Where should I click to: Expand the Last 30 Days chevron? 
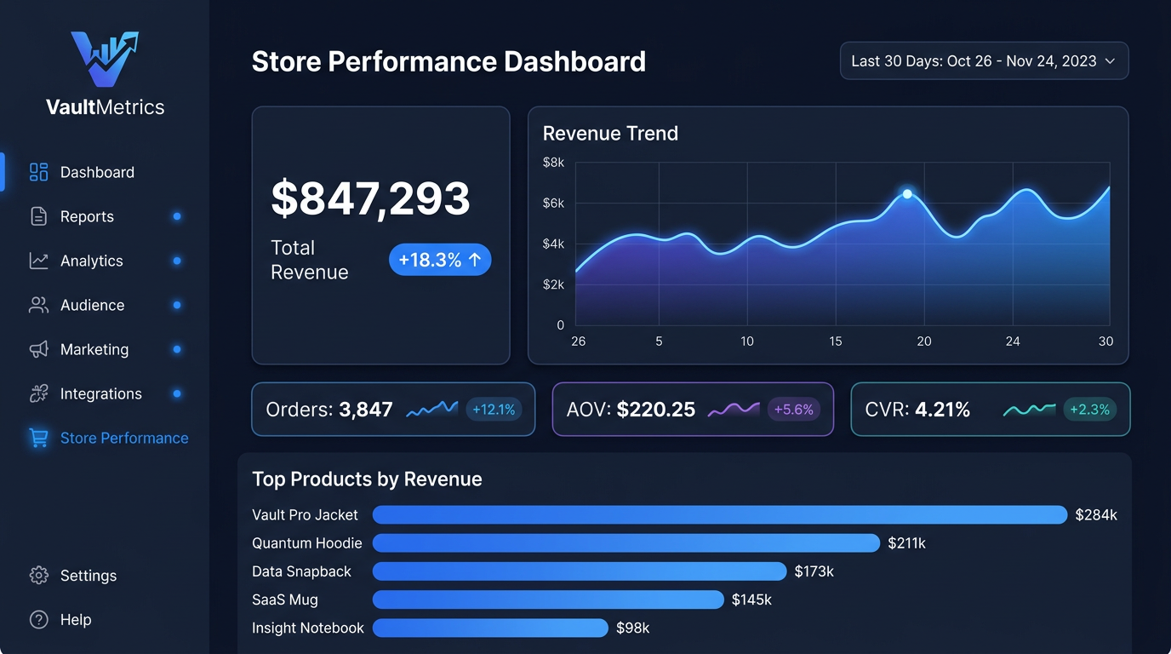[1111, 60]
